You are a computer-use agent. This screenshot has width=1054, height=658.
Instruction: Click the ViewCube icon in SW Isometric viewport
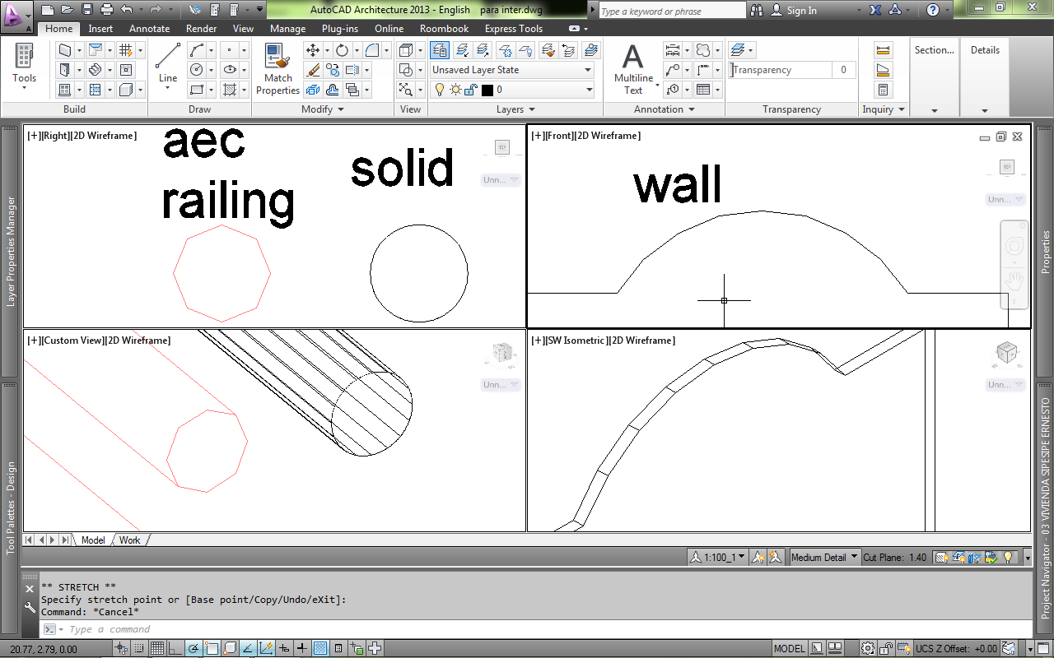1005,354
